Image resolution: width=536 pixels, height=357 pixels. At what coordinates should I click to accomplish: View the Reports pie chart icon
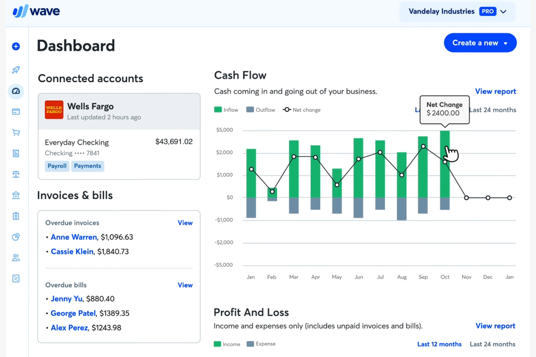point(16,237)
